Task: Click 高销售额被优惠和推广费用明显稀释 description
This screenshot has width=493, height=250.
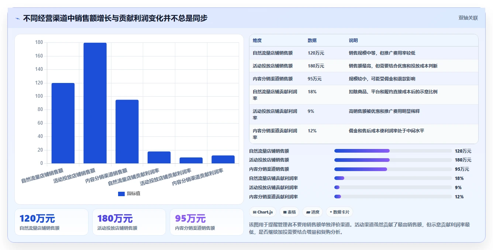Action: click(x=384, y=111)
